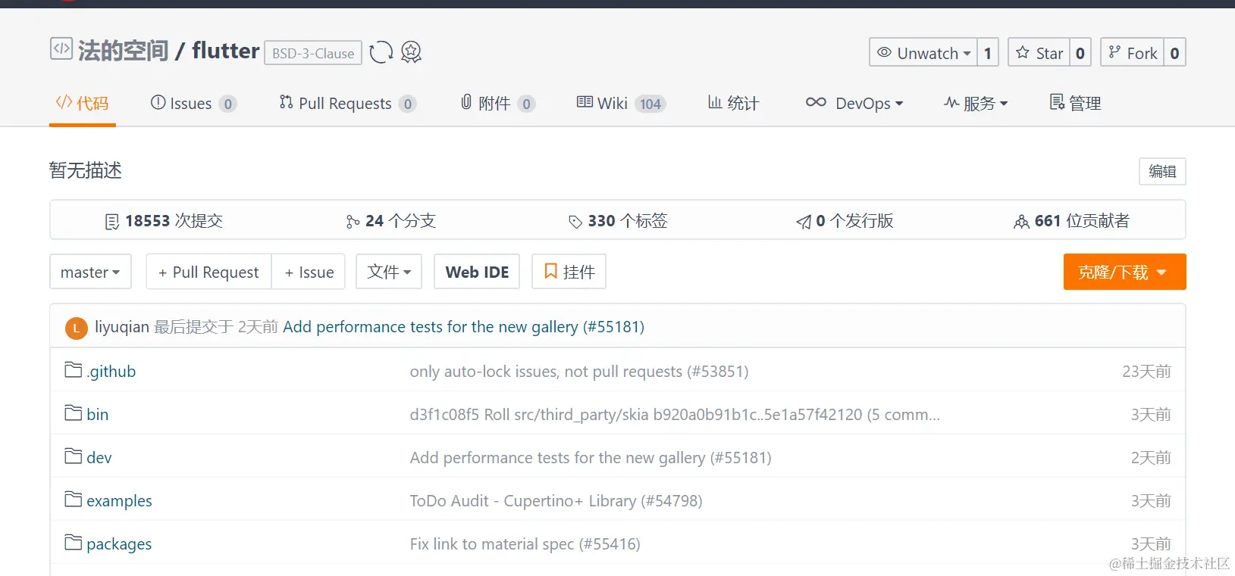Open the liyuqian author name
This screenshot has width=1235, height=576.
(x=122, y=327)
